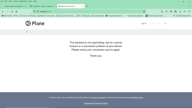Click the Thank you. text
The width and height of the screenshot is (192, 108).
96,56
